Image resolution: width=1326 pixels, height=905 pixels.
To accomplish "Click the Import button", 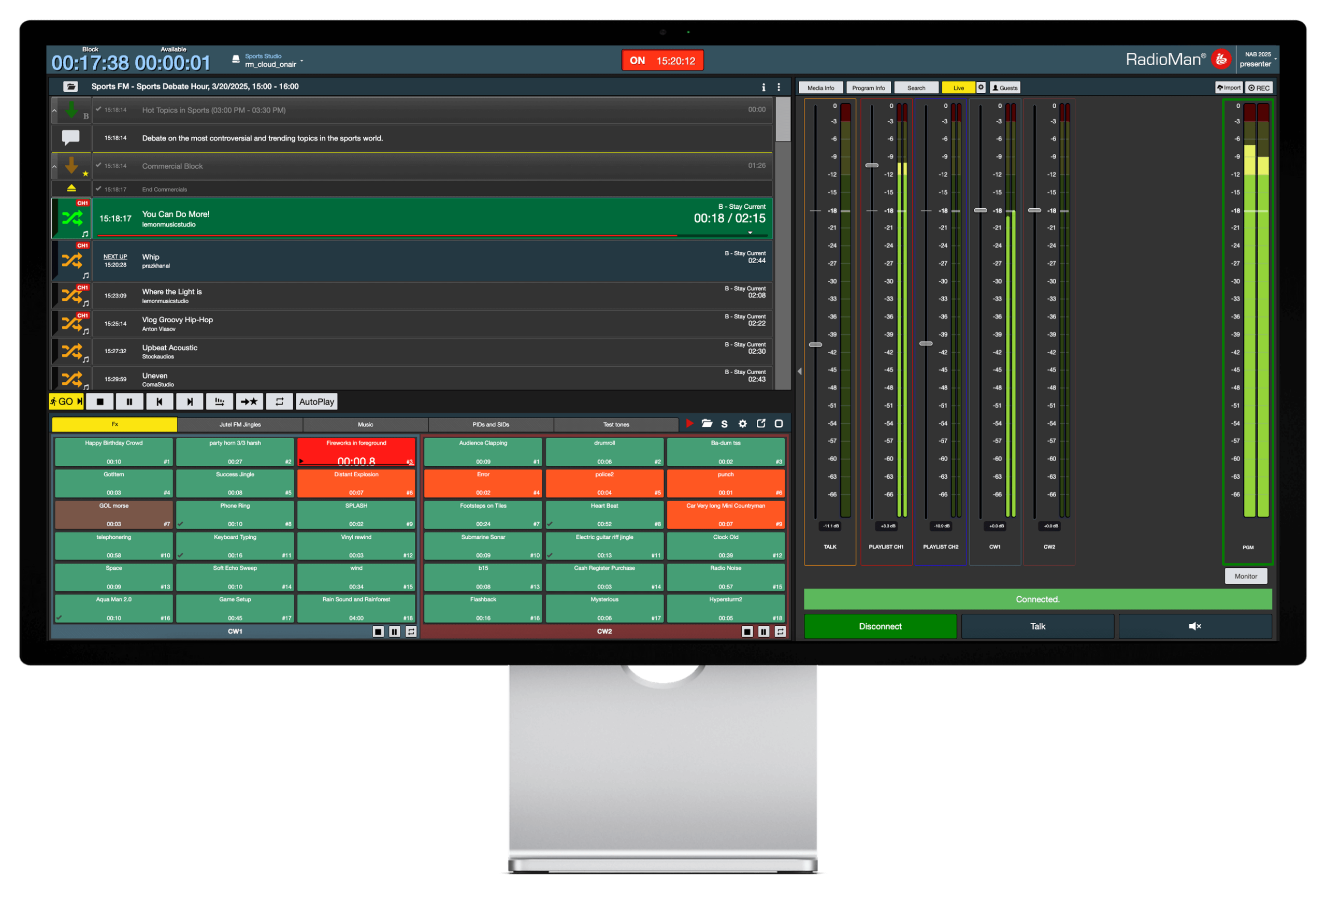I will tap(1229, 88).
